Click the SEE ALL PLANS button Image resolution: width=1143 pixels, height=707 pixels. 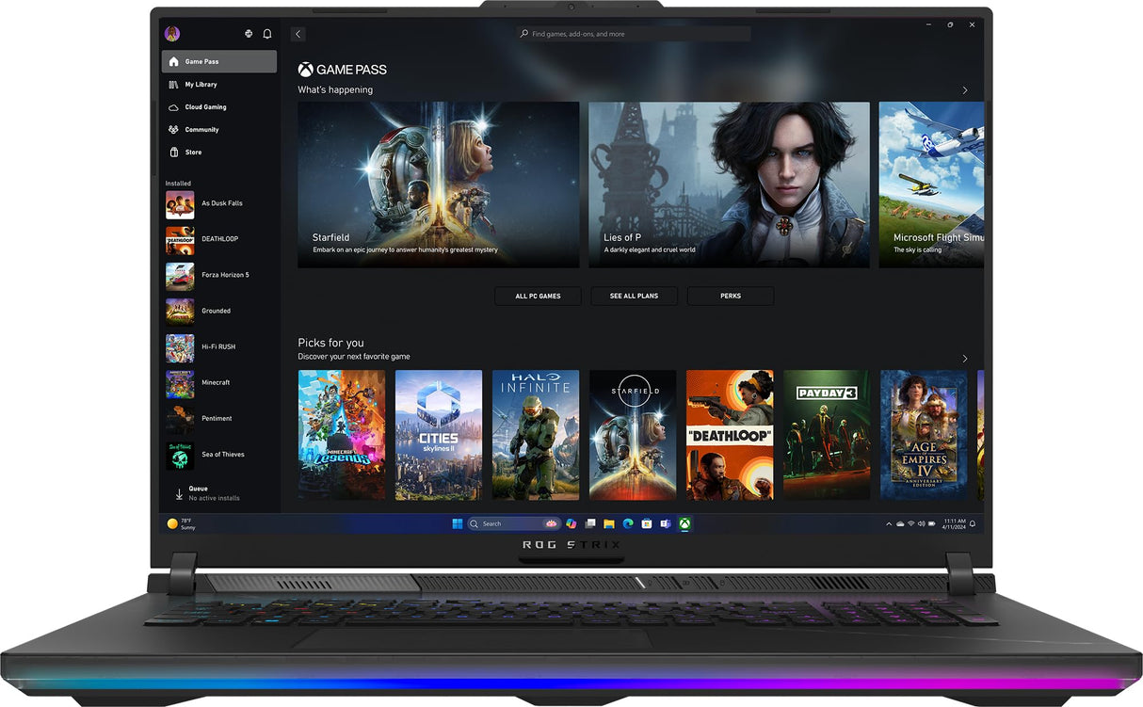634,296
